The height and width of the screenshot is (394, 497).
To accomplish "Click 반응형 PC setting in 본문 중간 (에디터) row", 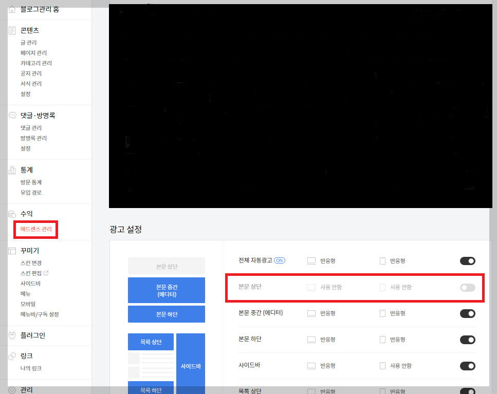I will (x=328, y=313).
